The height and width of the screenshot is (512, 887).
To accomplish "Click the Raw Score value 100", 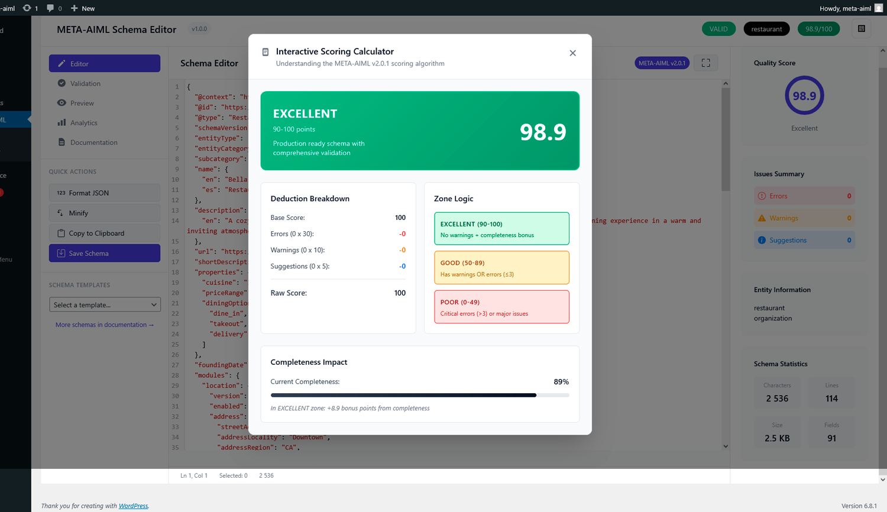I will pyautogui.click(x=400, y=293).
